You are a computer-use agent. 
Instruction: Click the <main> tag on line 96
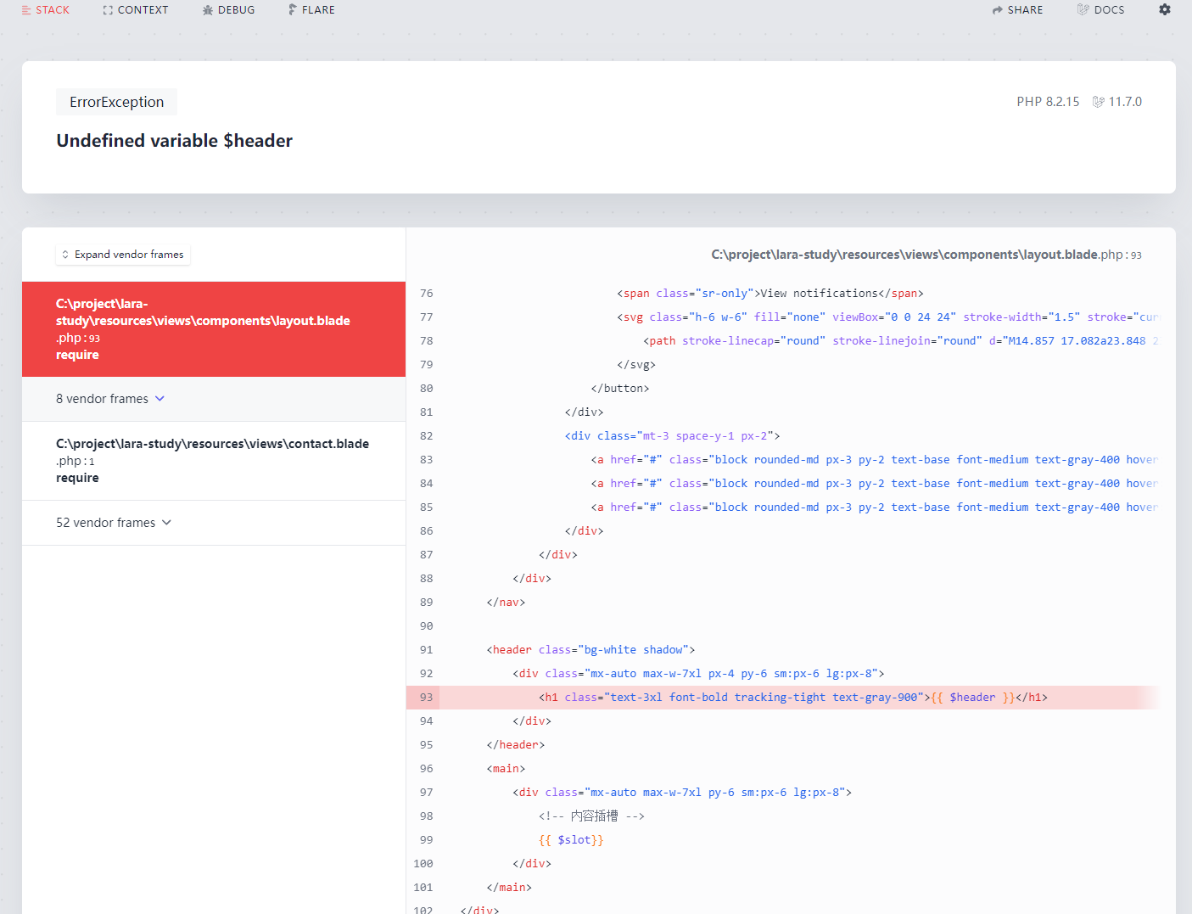(x=506, y=769)
